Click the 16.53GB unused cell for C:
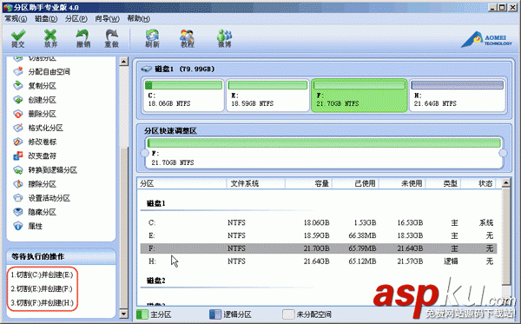Image resolution: width=521 pixels, height=324 pixels. 410,222
